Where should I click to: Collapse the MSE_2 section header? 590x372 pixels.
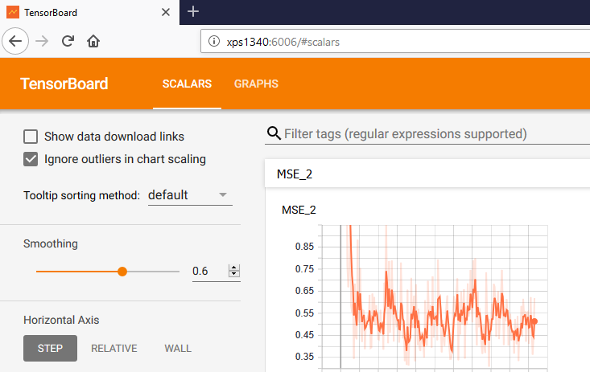427,174
